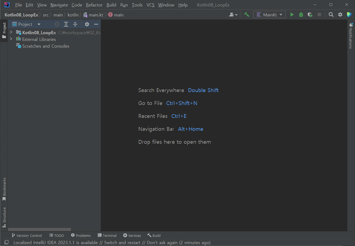Image resolution: width=355 pixels, height=246 pixels.
Task: Expand the Kotlin08_LoopEx project node
Action: click(11, 32)
